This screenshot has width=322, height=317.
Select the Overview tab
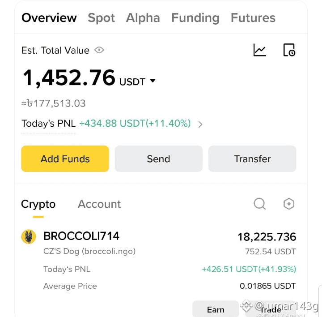pos(49,18)
